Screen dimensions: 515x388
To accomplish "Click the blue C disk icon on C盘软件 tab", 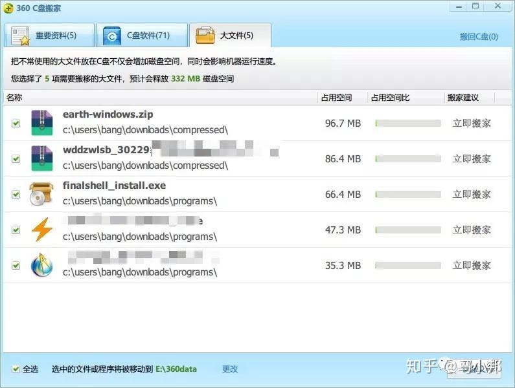I will coord(111,36).
